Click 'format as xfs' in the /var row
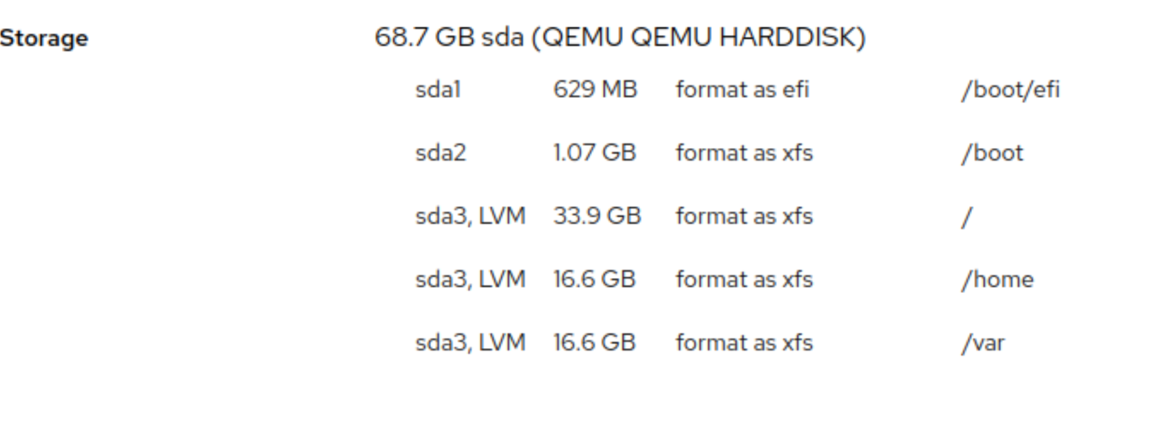 click(x=743, y=343)
